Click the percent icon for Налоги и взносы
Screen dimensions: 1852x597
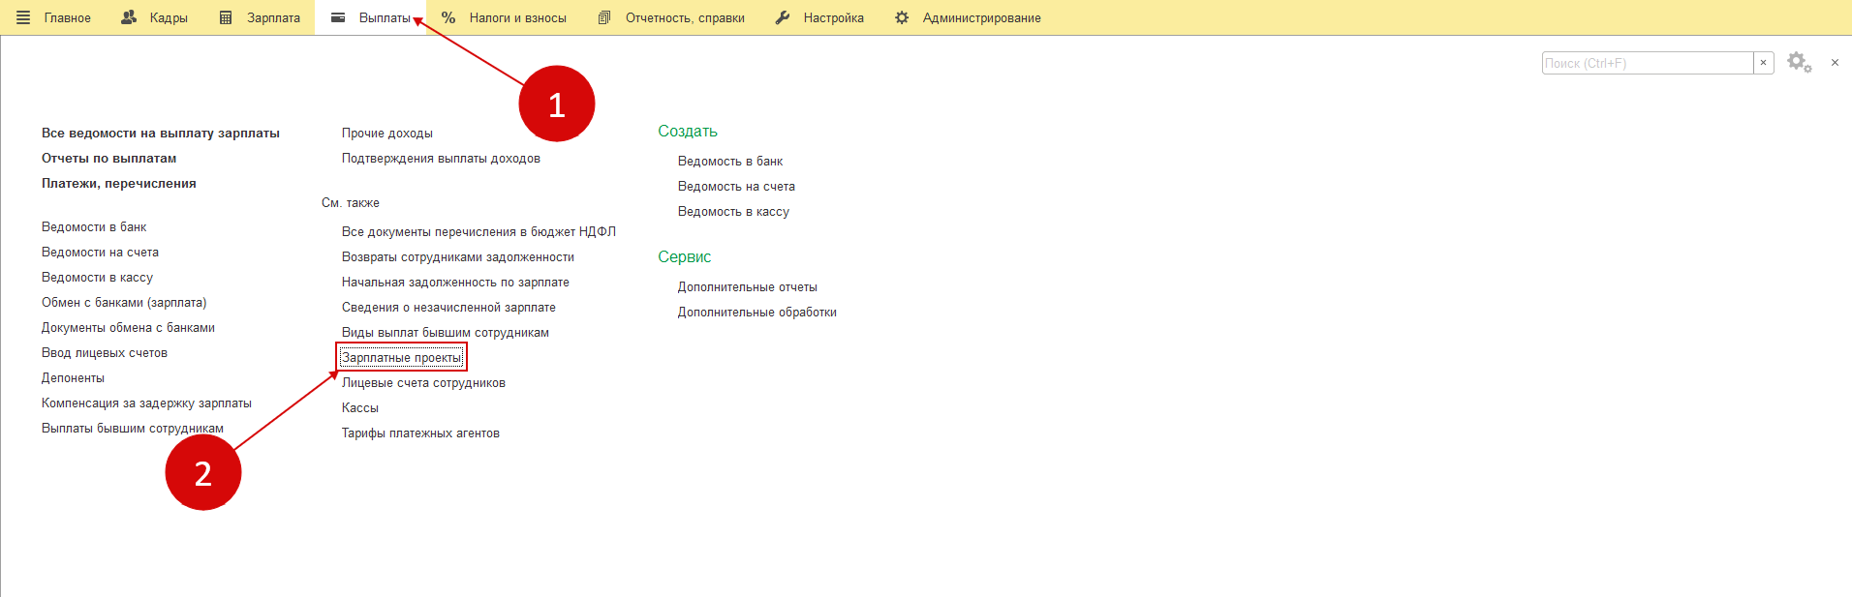[448, 17]
